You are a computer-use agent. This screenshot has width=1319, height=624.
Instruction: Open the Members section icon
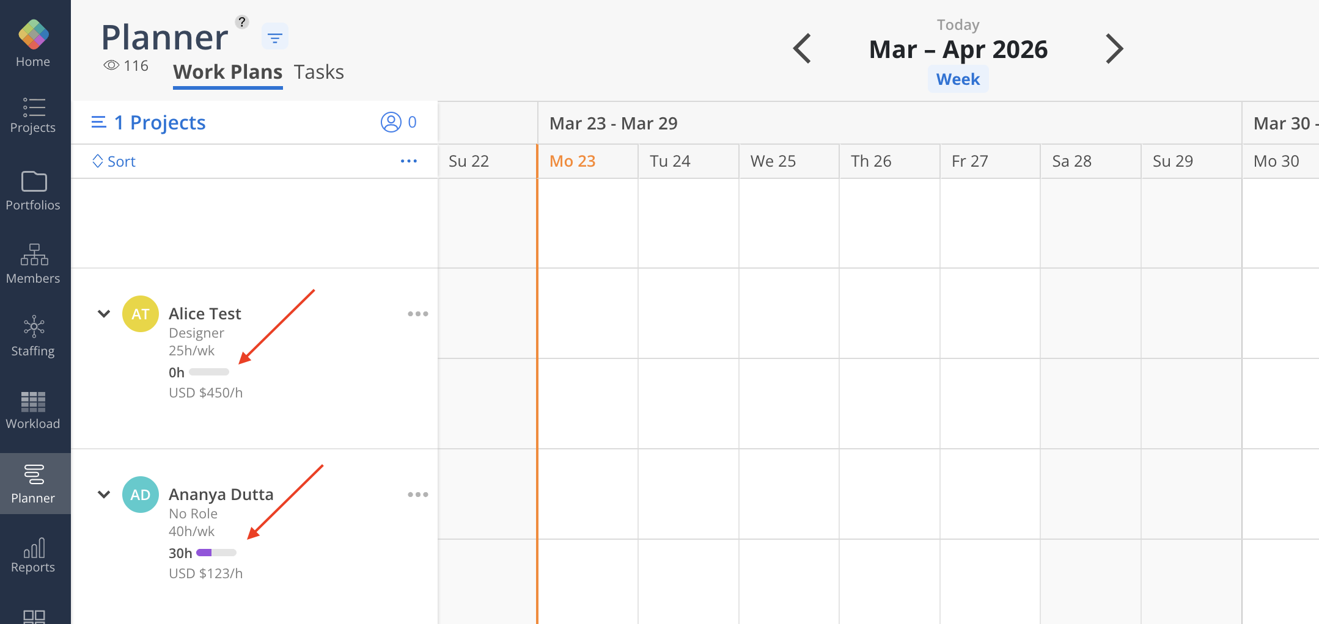coord(34,255)
